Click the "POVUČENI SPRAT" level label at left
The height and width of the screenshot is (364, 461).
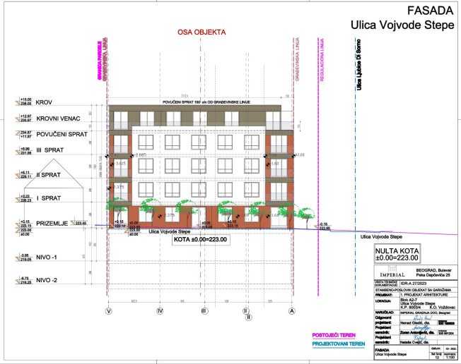coord(62,134)
